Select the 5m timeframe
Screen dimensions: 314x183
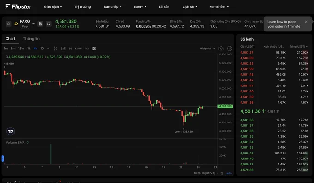13,49
